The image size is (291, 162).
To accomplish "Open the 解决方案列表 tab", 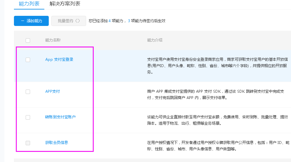I will (65, 4).
